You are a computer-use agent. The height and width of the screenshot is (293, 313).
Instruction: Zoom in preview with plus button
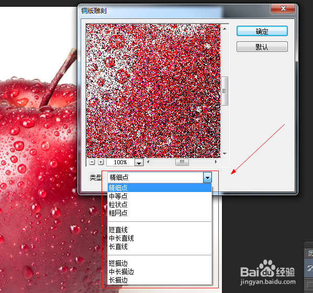point(101,162)
